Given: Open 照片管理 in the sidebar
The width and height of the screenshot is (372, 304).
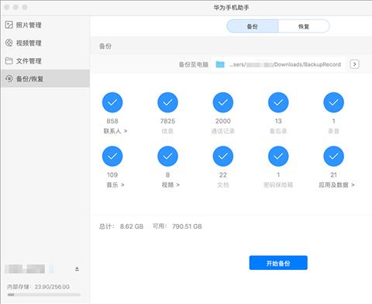Looking at the screenshot, I should pyautogui.click(x=45, y=25).
